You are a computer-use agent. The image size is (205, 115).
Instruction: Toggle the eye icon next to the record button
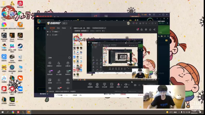pyautogui.click(x=139, y=85)
